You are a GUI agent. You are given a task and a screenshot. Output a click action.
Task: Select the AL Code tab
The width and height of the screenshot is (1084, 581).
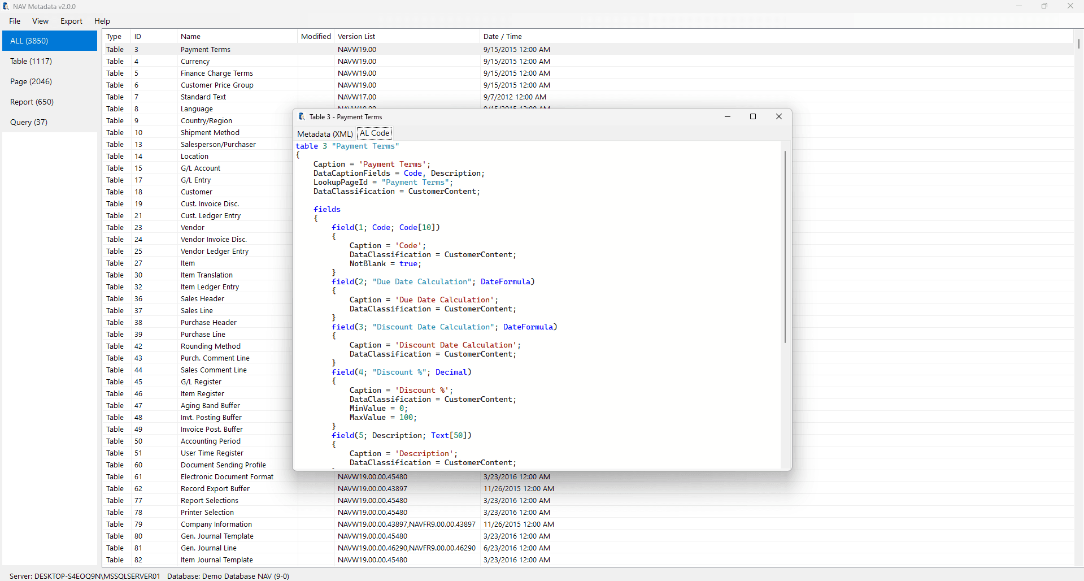(x=375, y=133)
